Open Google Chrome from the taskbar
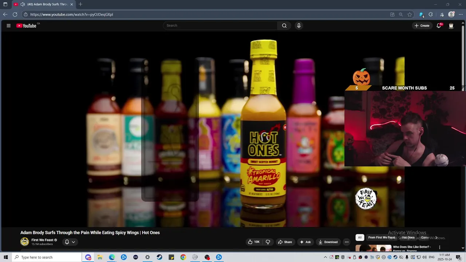This screenshot has height=262, width=466. (x=183, y=257)
